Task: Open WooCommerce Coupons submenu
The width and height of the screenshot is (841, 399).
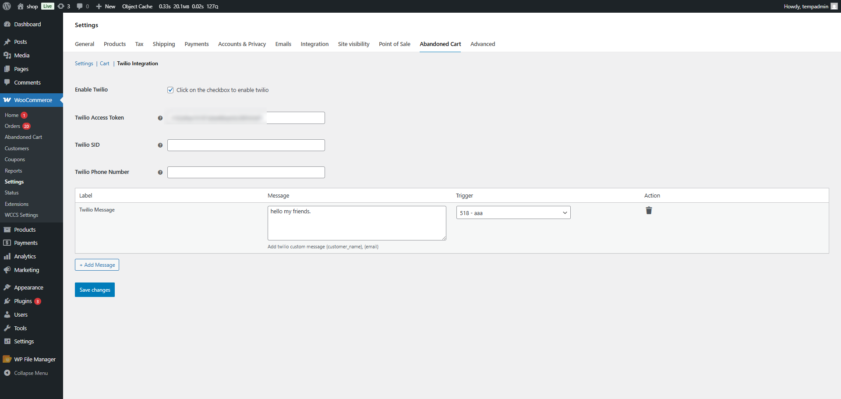Action: point(15,159)
